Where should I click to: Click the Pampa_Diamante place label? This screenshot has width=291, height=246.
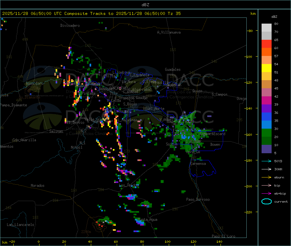click(14, 105)
